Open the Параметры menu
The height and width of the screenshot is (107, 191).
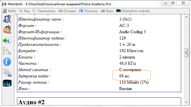pyautogui.click(x=44, y=11)
